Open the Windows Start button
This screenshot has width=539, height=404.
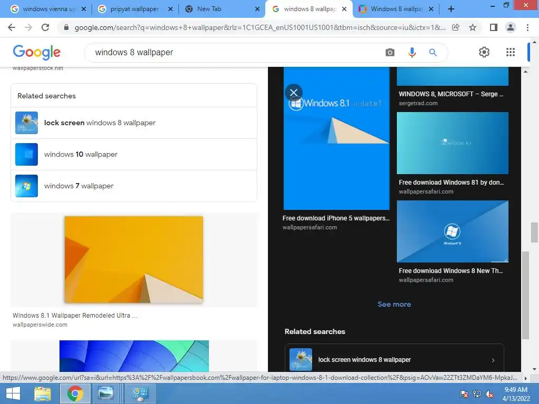coord(13,393)
